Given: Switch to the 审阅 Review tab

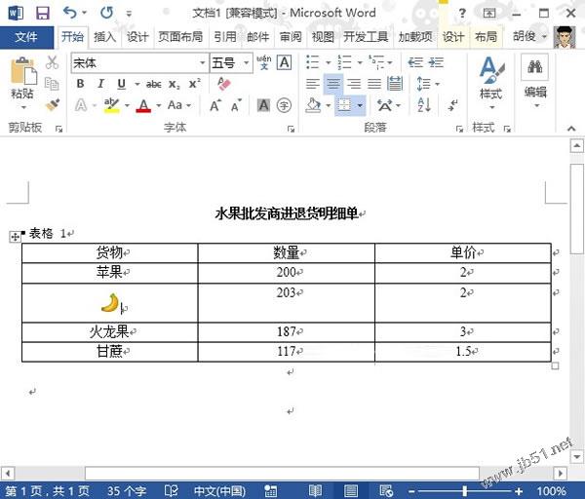Looking at the screenshot, I should click(x=291, y=37).
